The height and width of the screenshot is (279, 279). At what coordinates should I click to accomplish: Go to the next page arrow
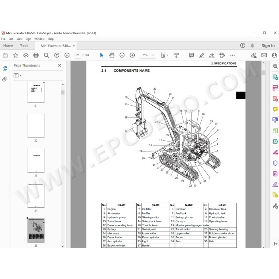[67, 55]
